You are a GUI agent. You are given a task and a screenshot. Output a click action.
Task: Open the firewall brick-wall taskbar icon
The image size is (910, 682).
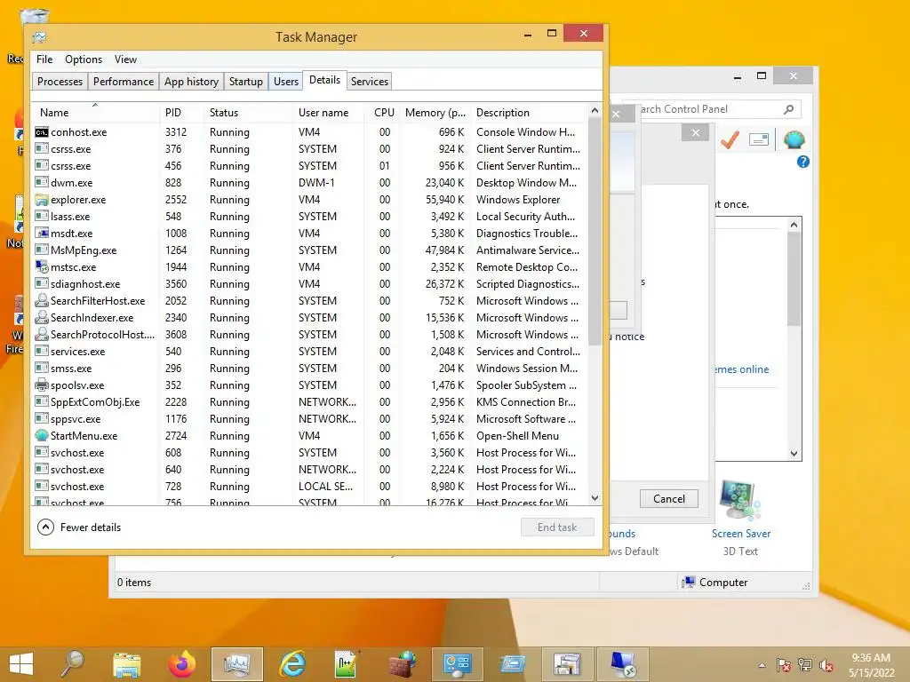[x=403, y=664]
